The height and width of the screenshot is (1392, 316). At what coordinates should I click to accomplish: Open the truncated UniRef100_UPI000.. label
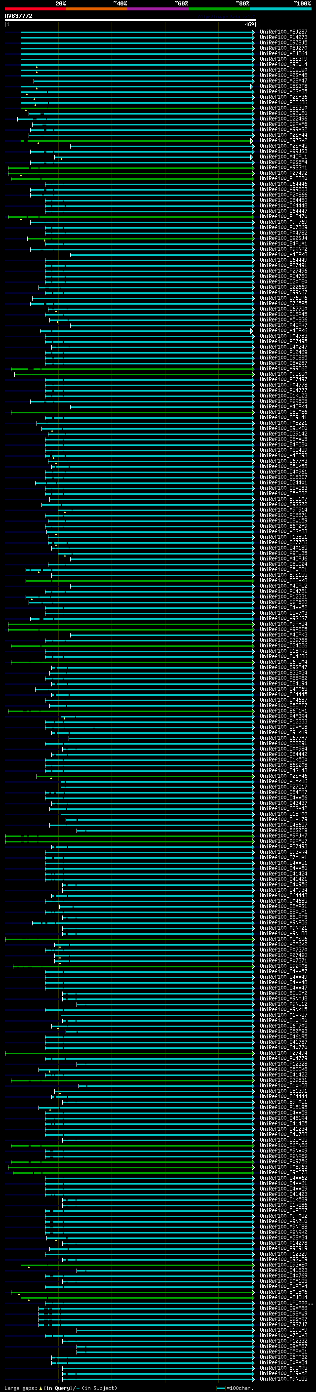(286, 1303)
